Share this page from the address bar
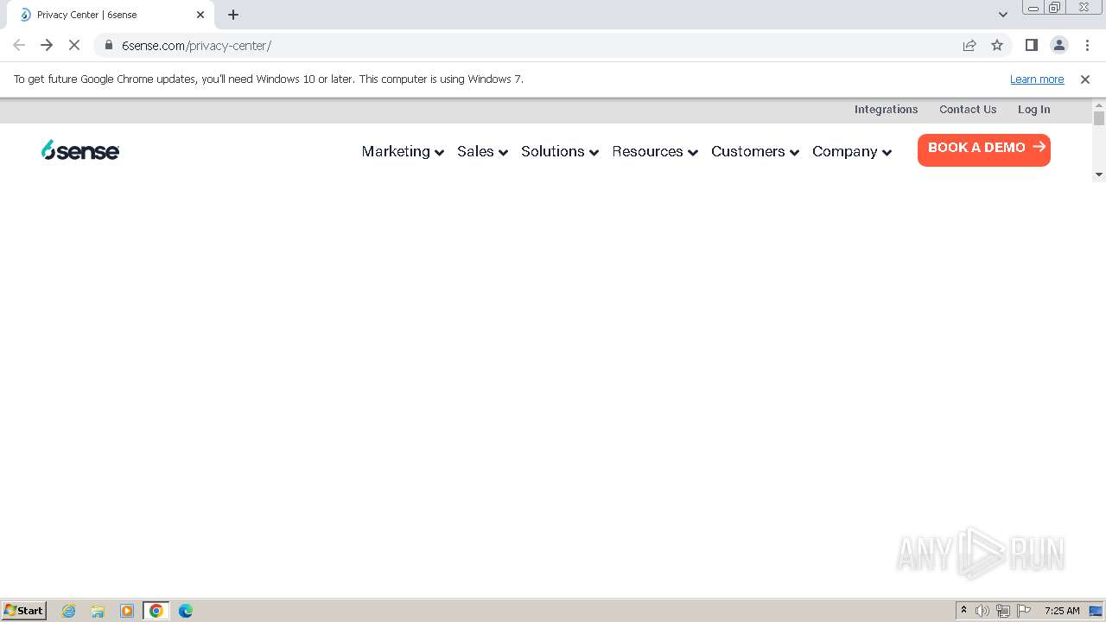Image resolution: width=1106 pixels, height=622 pixels. (x=969, y=45)
